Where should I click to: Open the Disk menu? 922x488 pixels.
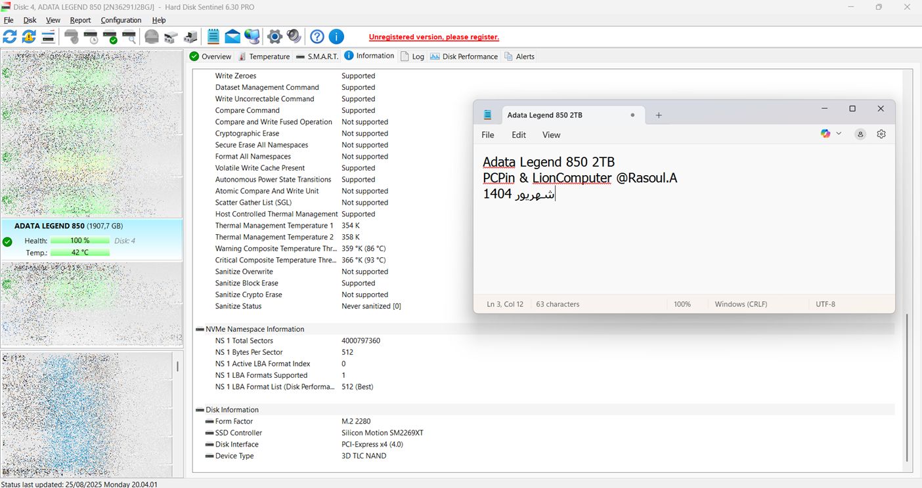click(x=30, y=20)
